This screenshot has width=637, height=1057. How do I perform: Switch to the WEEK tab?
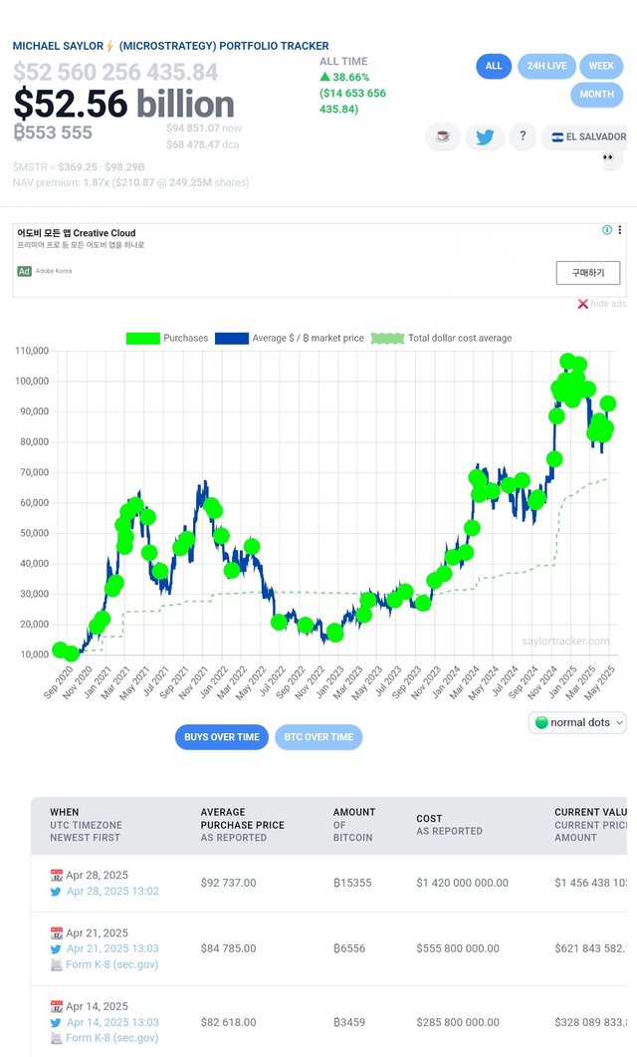601,66
